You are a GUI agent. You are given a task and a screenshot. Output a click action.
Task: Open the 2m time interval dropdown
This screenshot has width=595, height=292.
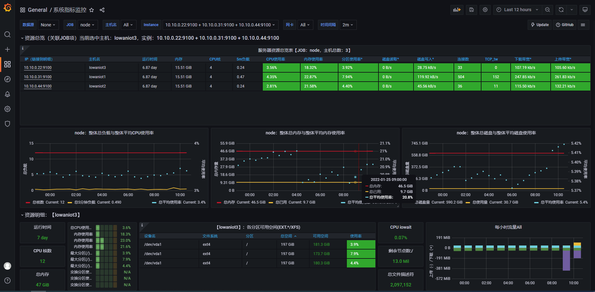[348, 25]
